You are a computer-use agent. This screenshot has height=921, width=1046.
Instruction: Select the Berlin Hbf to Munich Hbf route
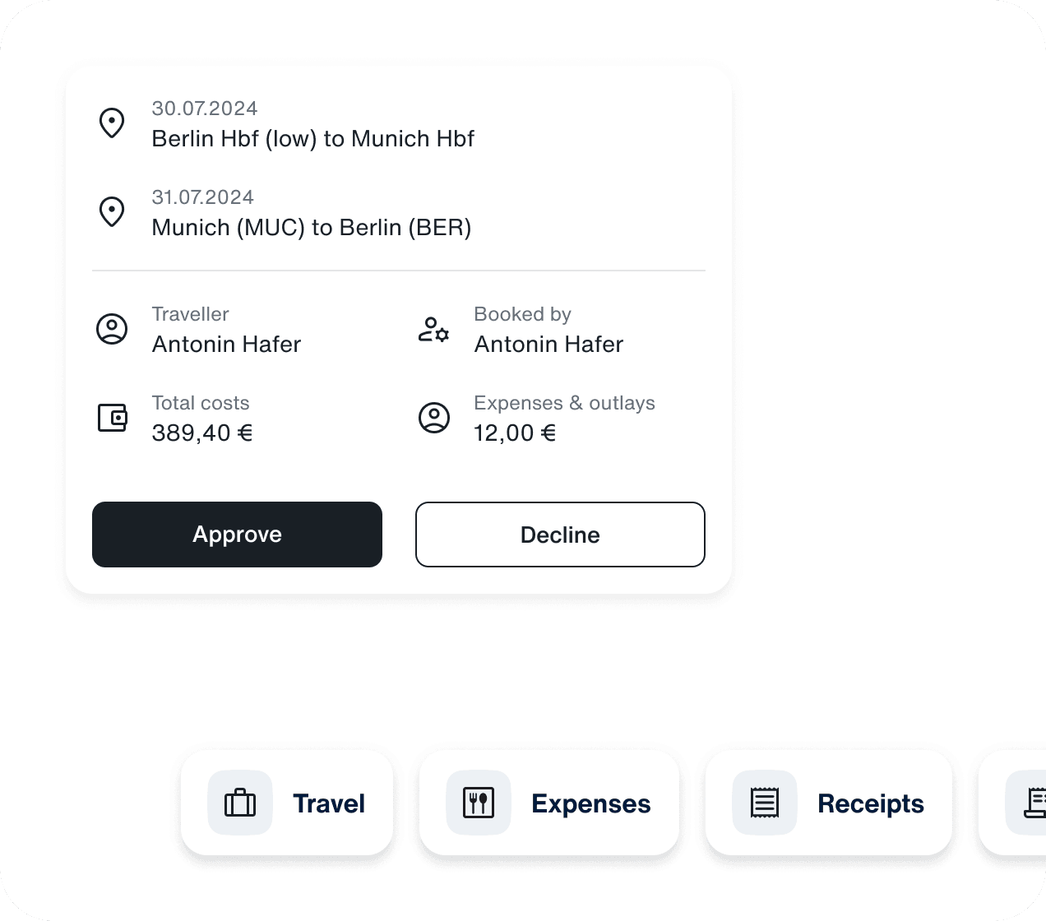[313, 139]
